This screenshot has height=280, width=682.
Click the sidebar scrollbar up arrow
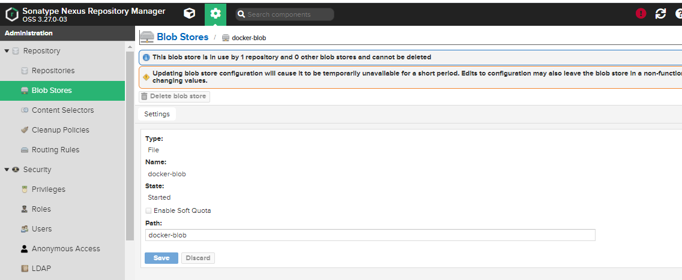coord(130,46)
